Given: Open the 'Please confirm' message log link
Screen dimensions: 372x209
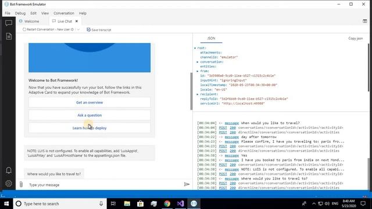Looking at the screenshot, I should [231, 142].
